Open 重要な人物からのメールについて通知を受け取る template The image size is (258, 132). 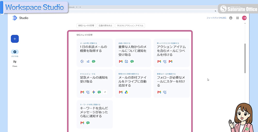133,53
